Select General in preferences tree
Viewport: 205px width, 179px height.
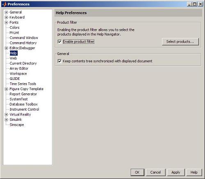coord(16,12)
